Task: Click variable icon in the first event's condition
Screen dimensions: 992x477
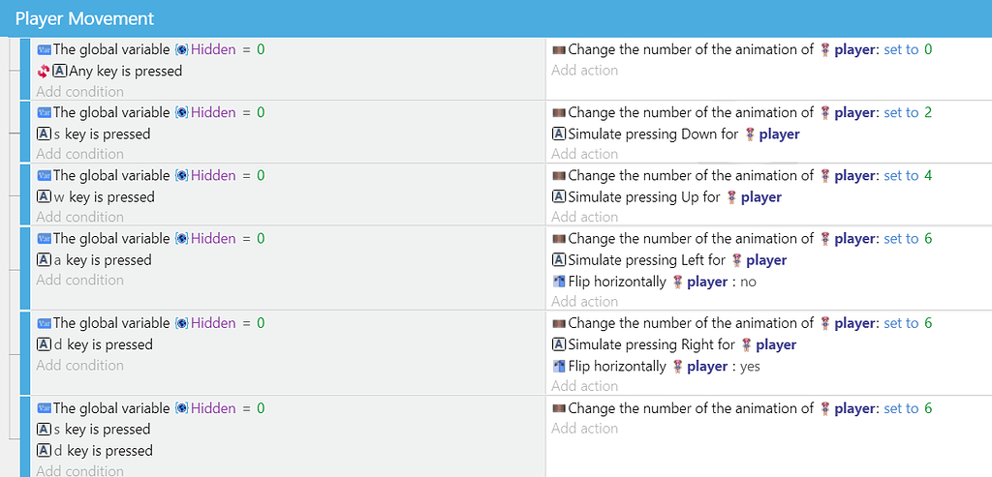Action: coord(45,49)
